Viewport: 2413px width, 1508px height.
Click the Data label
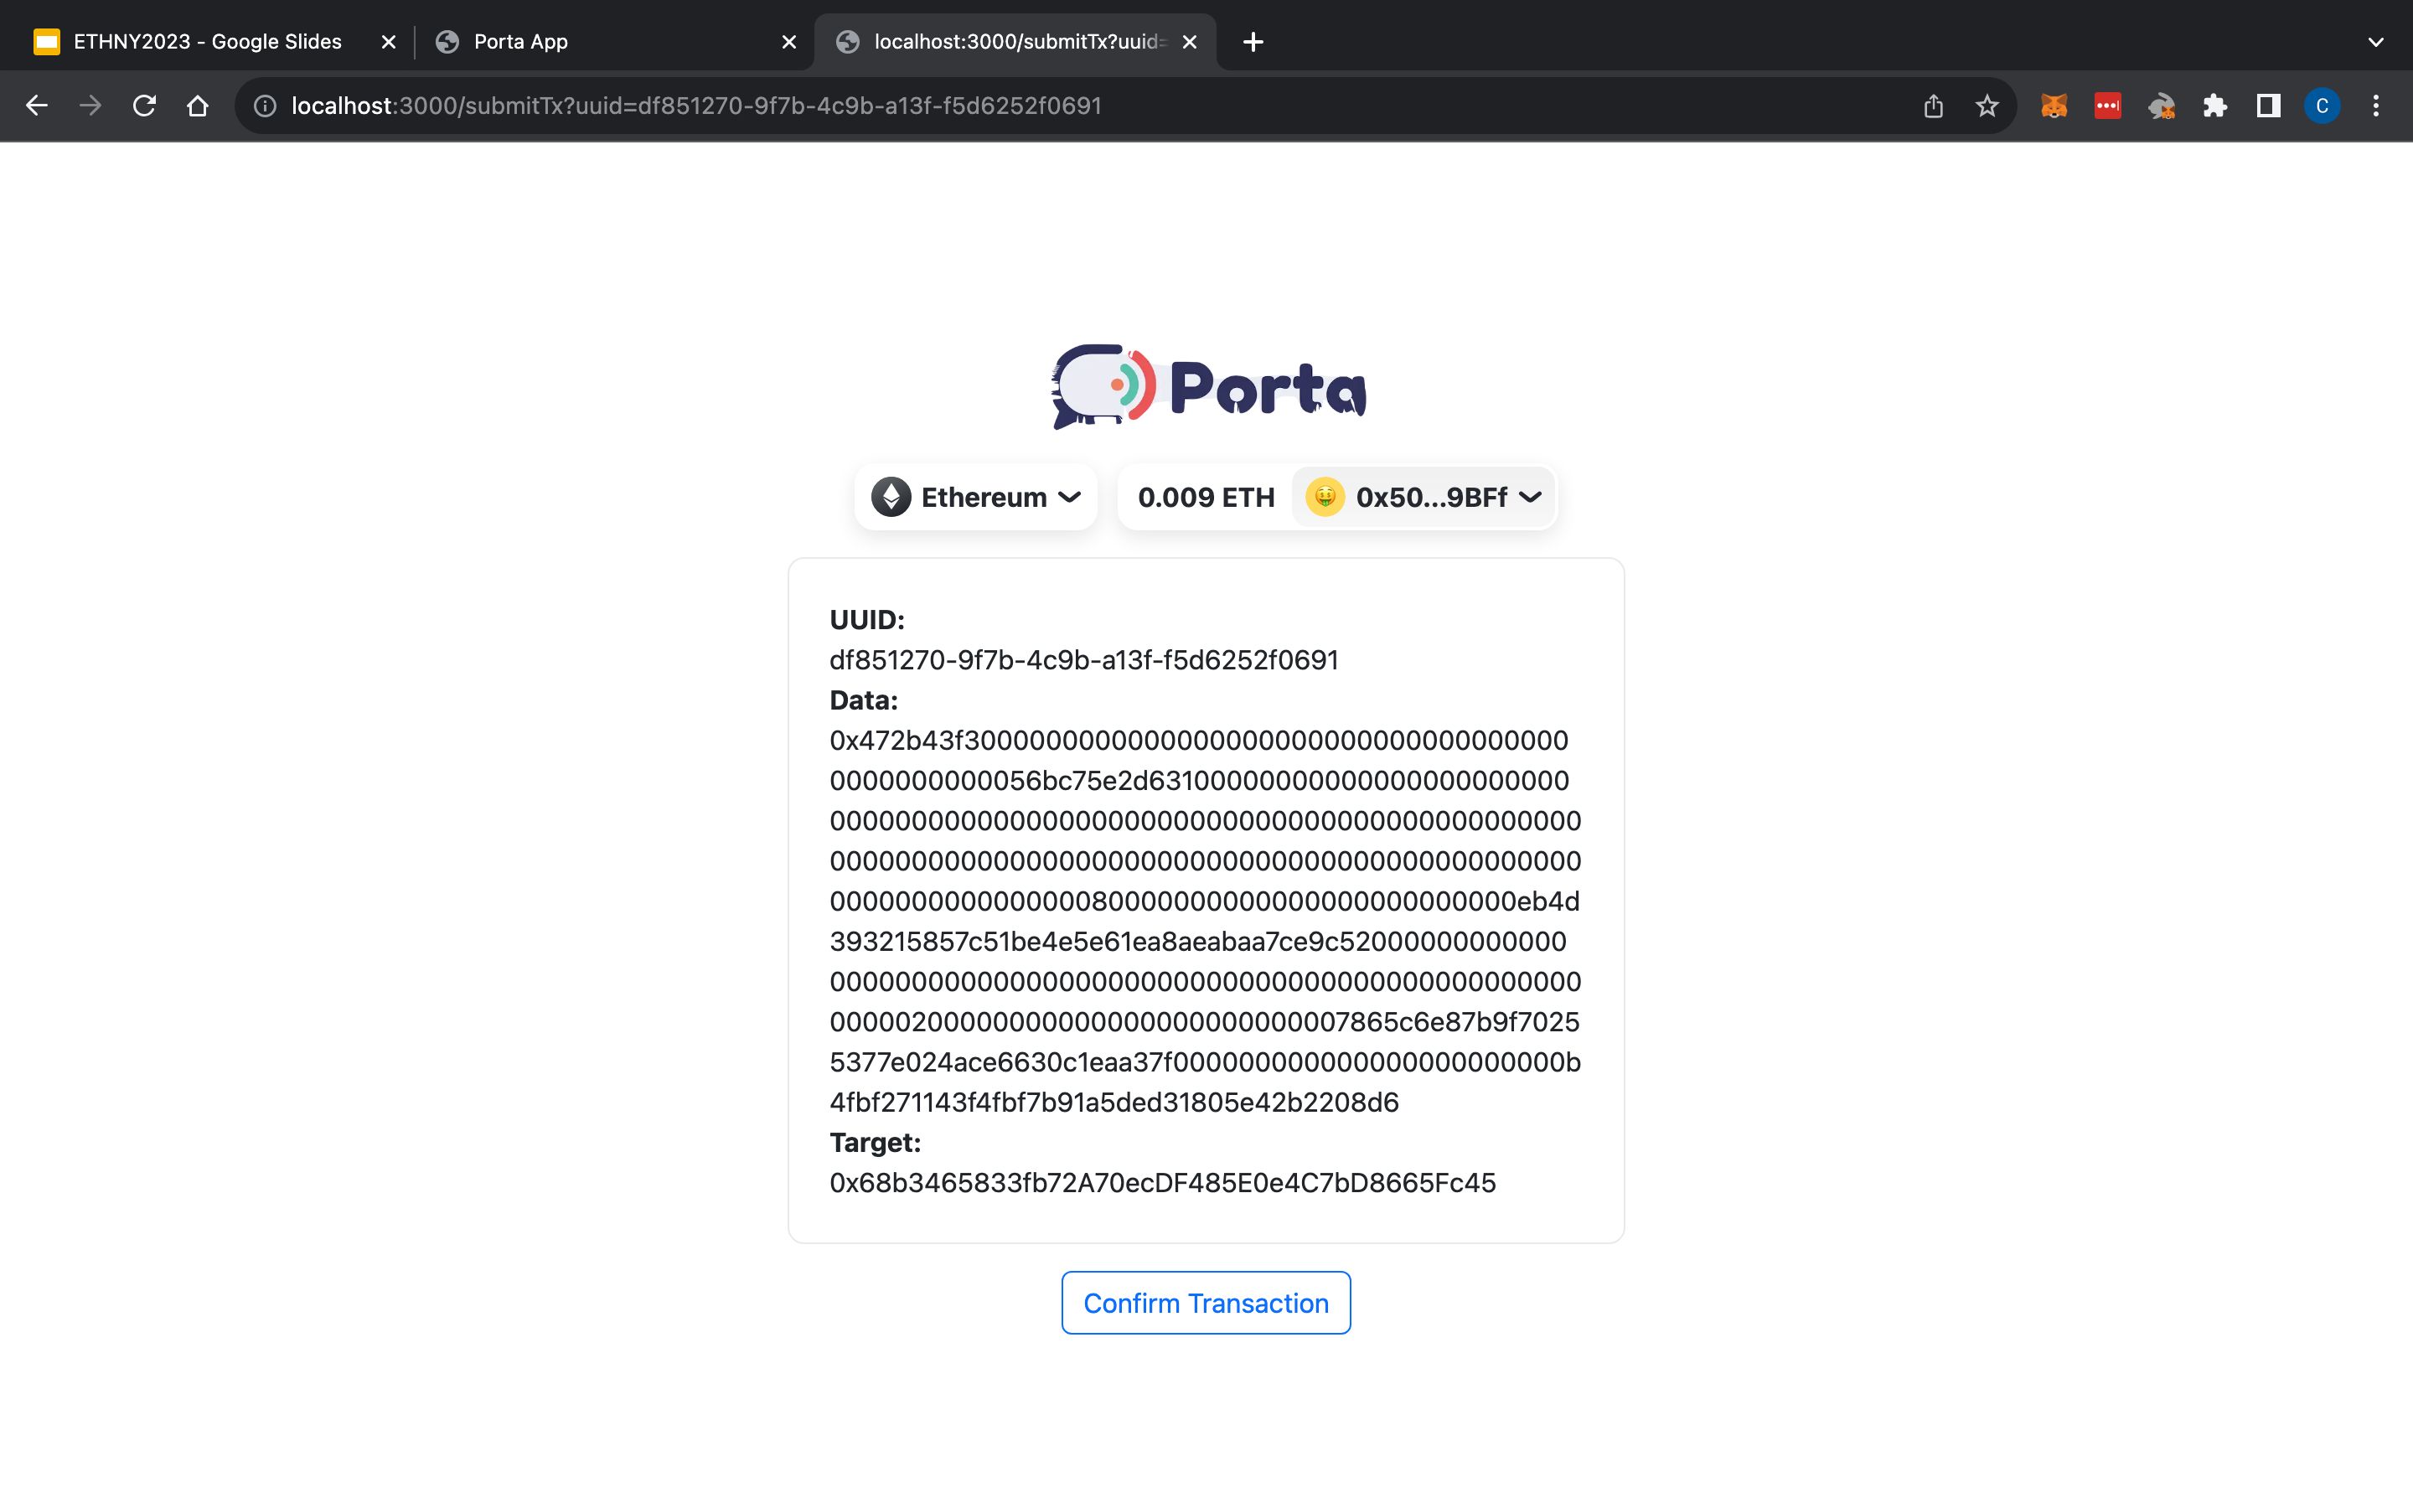point(864,700)
